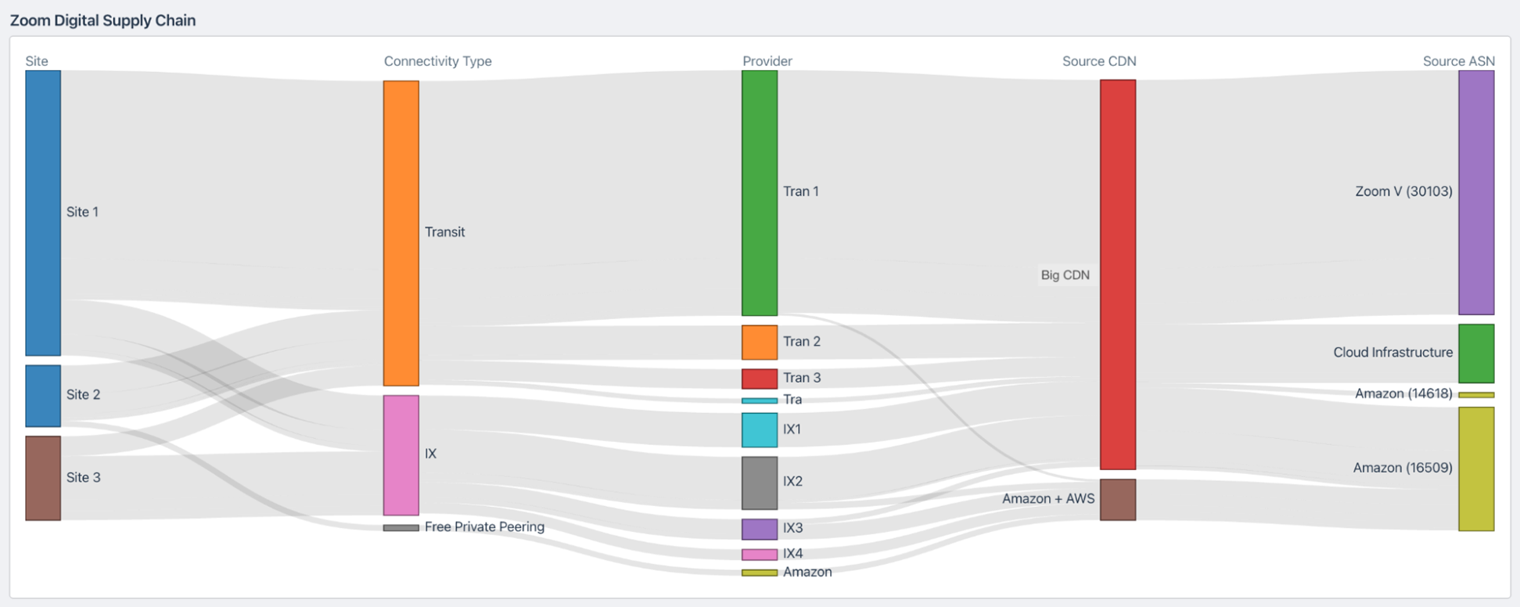Click the Zoom Digital Supply Chain title
The width and height of the screenshot is (1520, 607).
coord(102,20)
